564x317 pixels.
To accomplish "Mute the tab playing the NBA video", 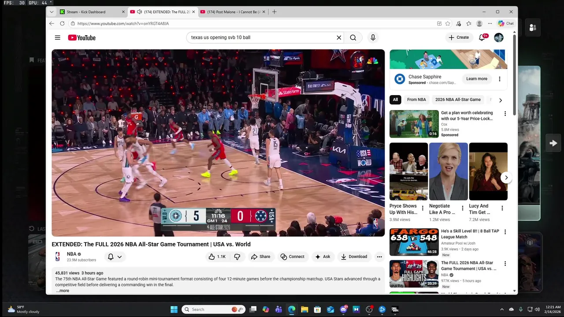I will (139, 12).
